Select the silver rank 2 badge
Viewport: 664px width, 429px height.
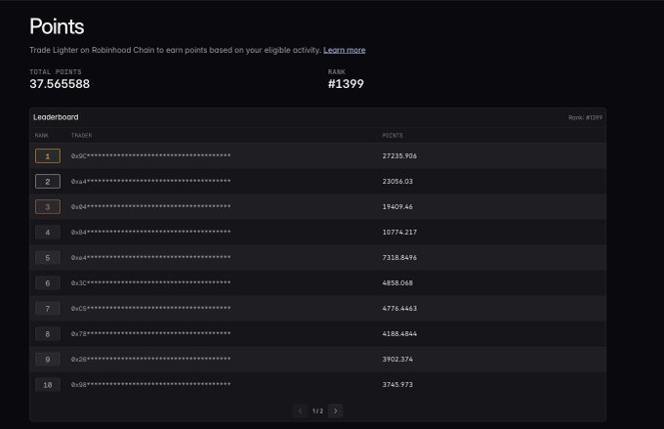(x=48, y=182)
